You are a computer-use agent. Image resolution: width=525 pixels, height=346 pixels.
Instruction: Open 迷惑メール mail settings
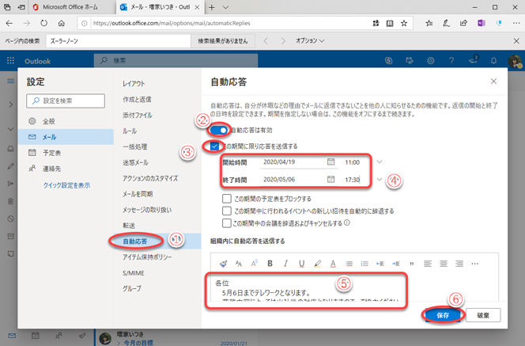[135, 162]
